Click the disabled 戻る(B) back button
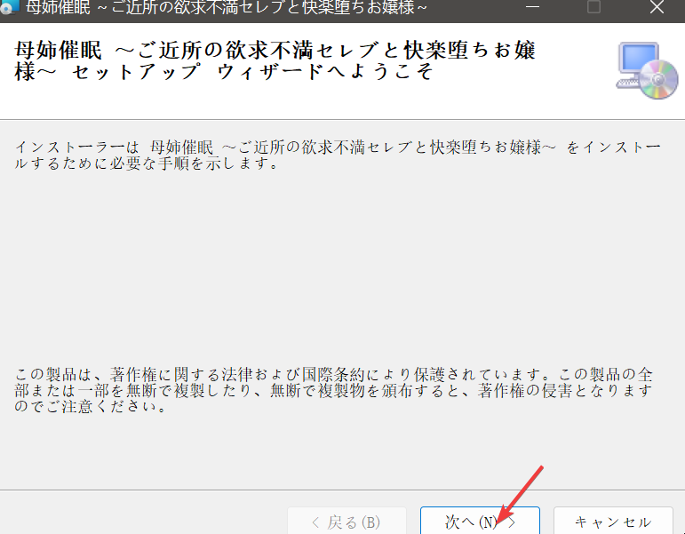This screenshot has height=534, width=685. coord(346,521)
